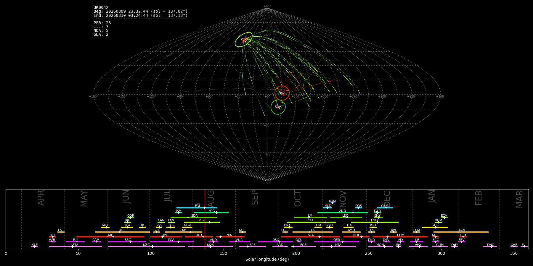Click the EGE shower bar in the timeline
533x266 pixels.
tap(304, 246)
